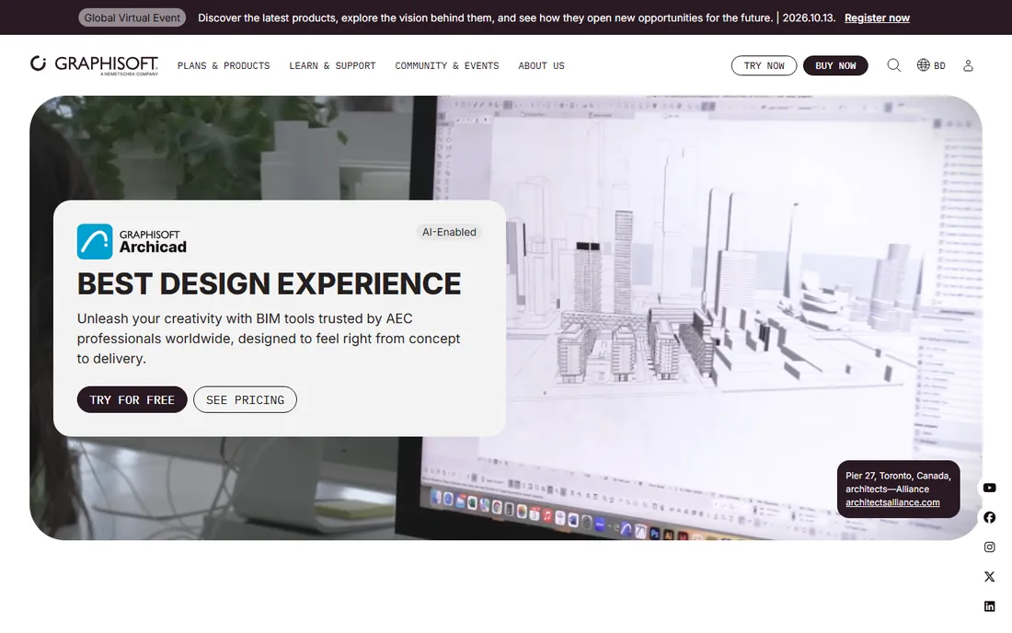Open the Facebook social icon

(989, 517)
